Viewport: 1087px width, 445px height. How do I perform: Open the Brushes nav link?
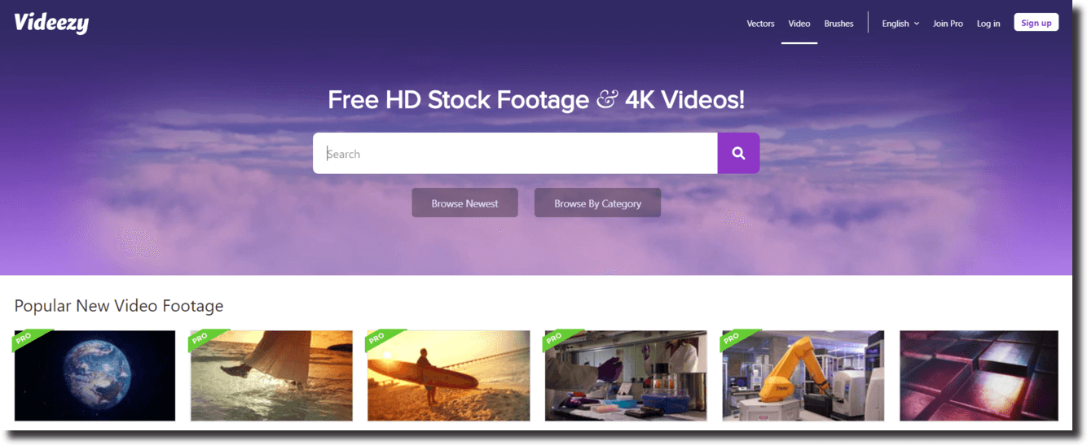pos(838,24)
